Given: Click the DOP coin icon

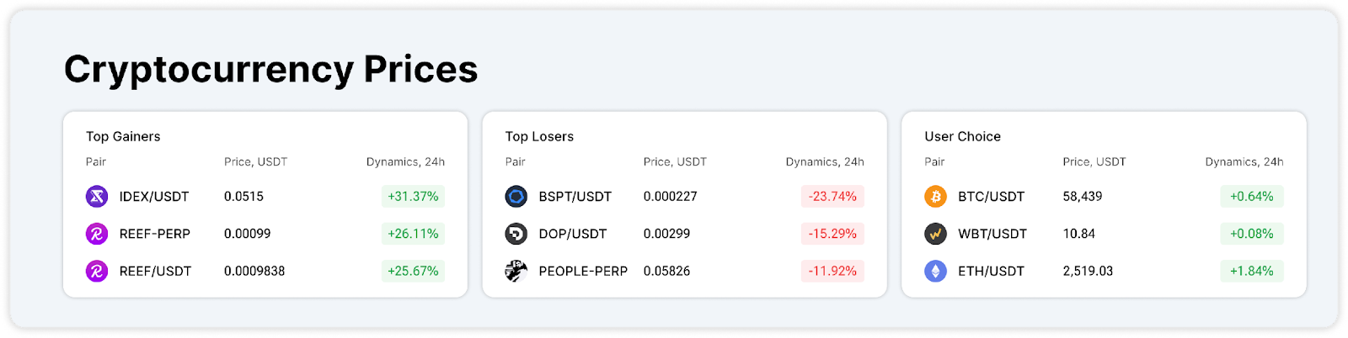Looking at the screenshot, I should click(516, 234).
